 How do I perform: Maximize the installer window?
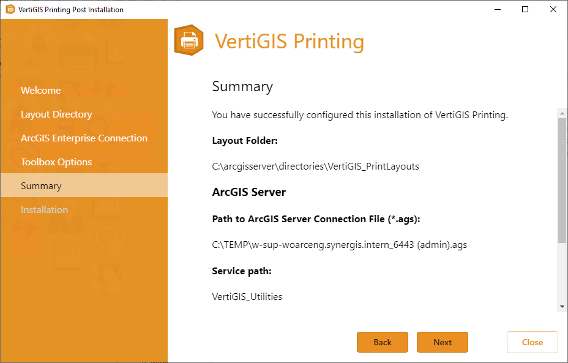click(x=525, y=9)
